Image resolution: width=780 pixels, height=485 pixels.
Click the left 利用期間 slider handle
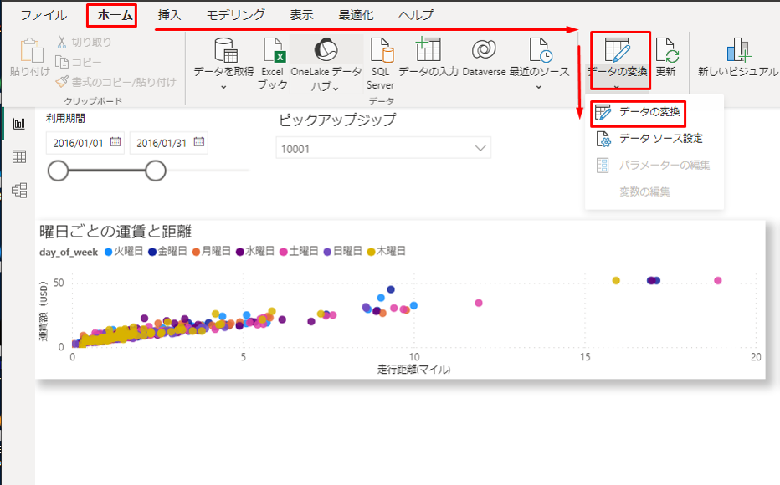click(59, 171)
